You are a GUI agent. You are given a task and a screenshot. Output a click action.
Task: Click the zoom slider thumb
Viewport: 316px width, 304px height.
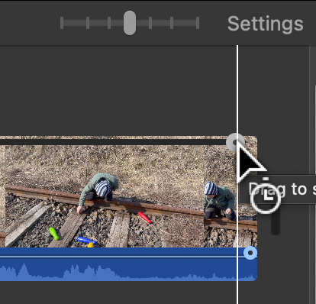click(x=130, y=23)
